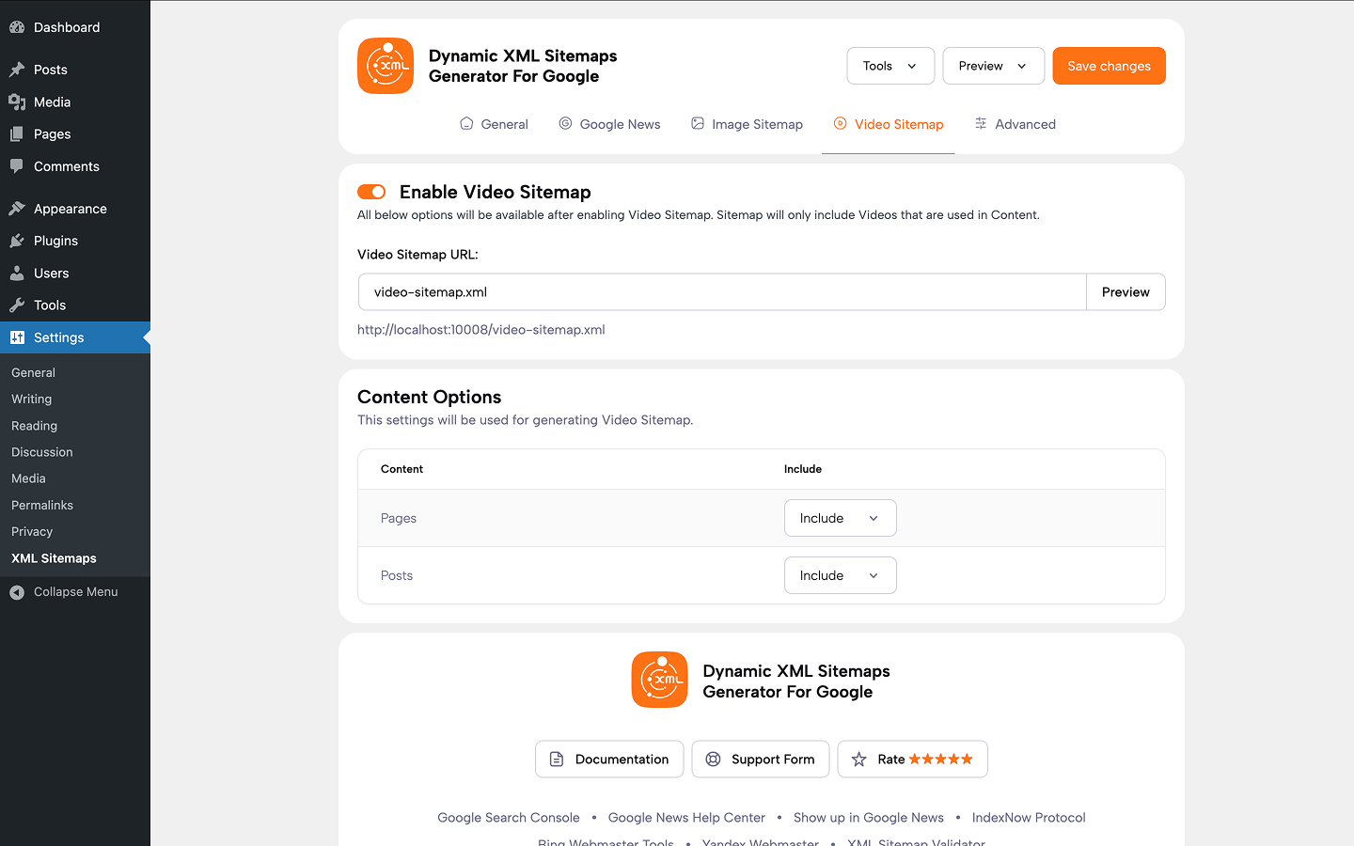This screenshot has height=846, width=1354.
Task: Click the Image Sitemap picture icon
Action: point(697,123)
